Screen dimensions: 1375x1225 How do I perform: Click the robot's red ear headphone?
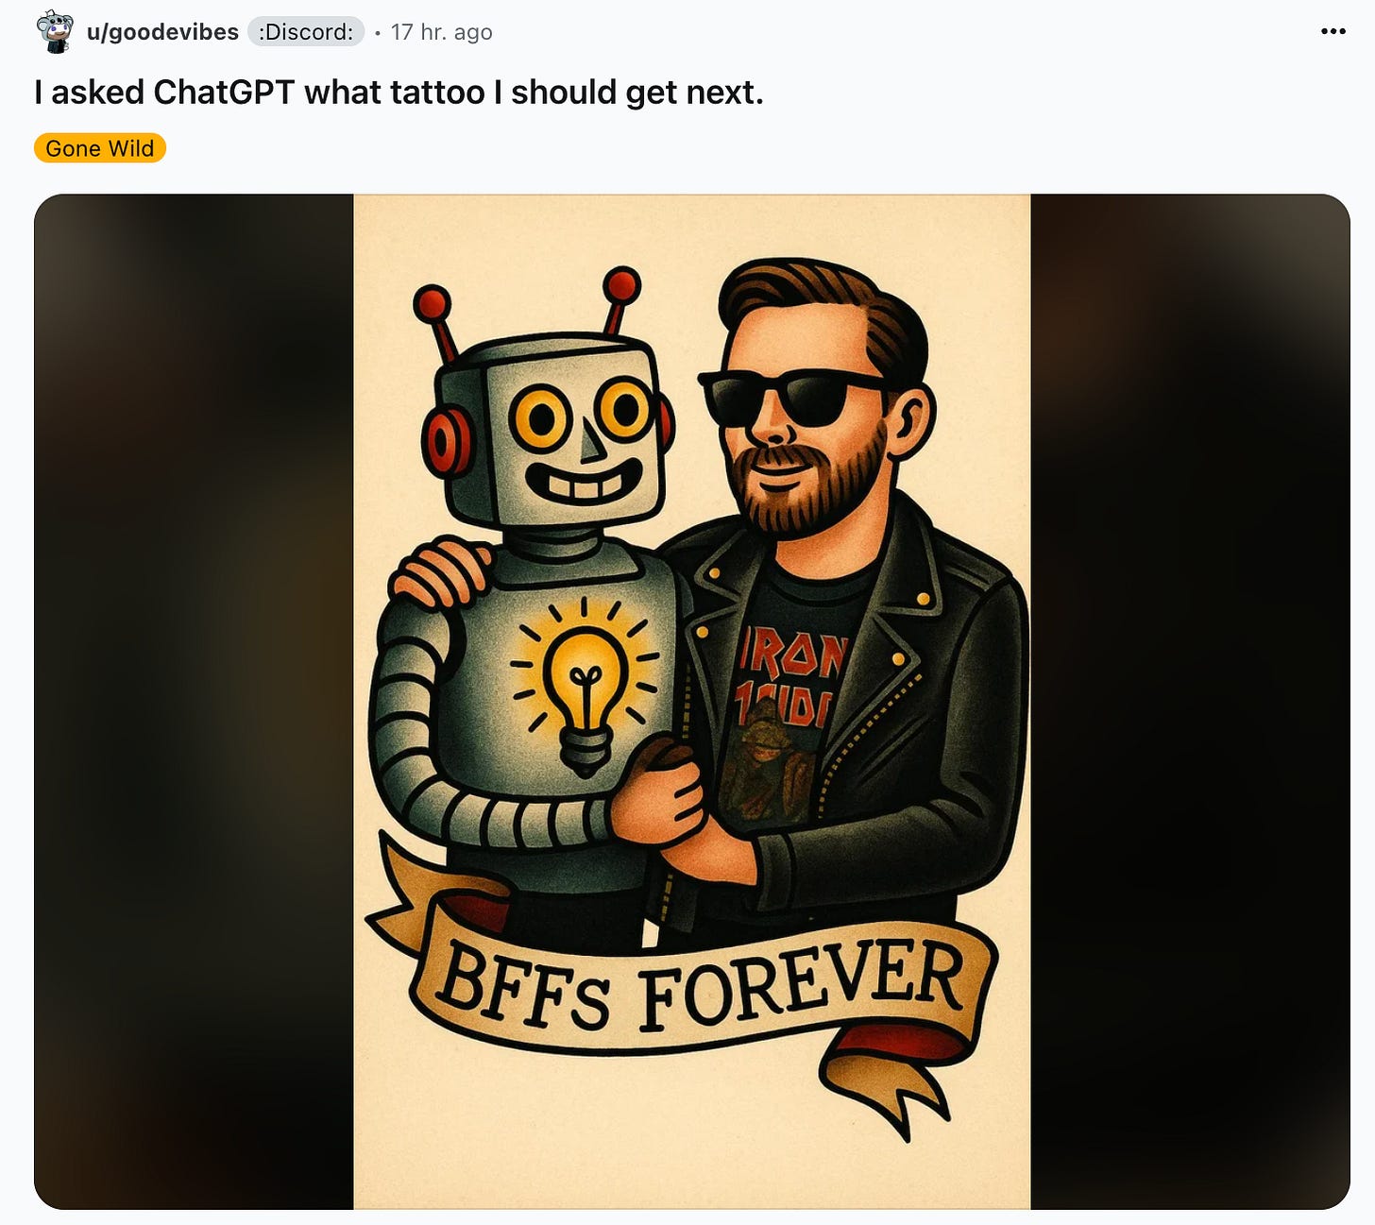coord(446,439)
